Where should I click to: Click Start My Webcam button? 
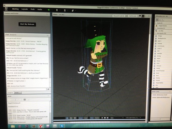point(27,24)
